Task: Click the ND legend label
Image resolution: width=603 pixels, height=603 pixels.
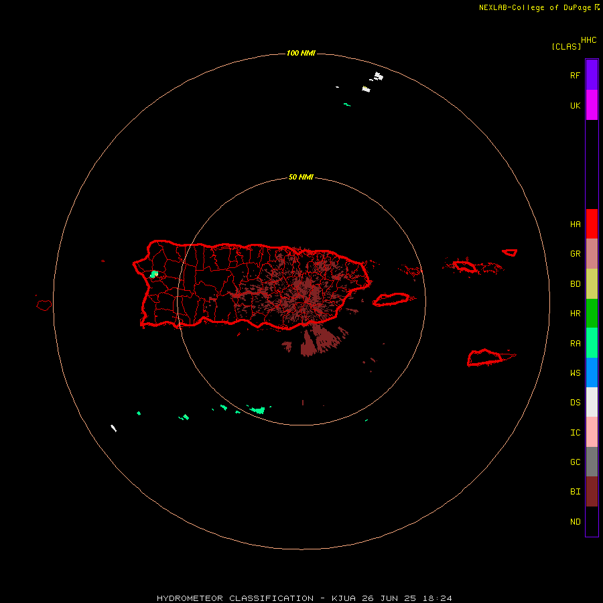Action: (575, 521)
